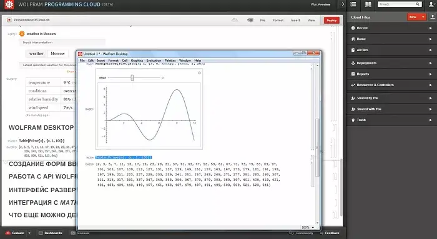This screenshot has width=437, height=239.
Task: Click the red Deploy button
Action: tap(331, 21)
